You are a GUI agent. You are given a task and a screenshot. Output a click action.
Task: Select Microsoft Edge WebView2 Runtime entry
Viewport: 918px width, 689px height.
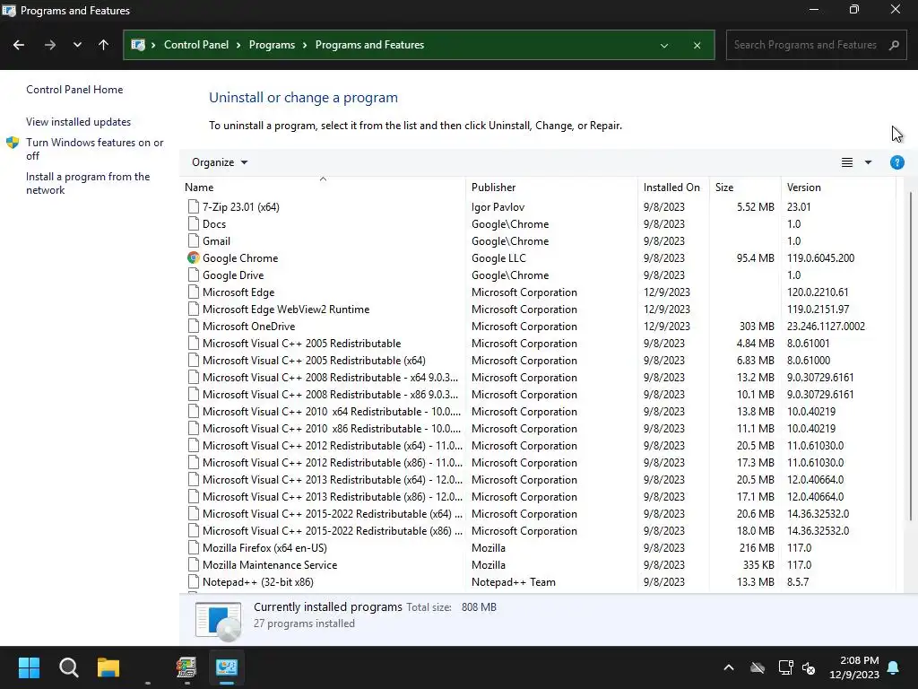coord(286,309)
